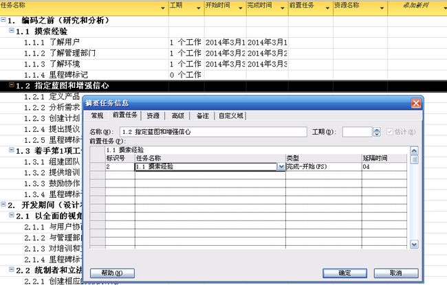Select task 1.1.4 里程碑标记
The image size is (447, 285).
click(56, 75)
